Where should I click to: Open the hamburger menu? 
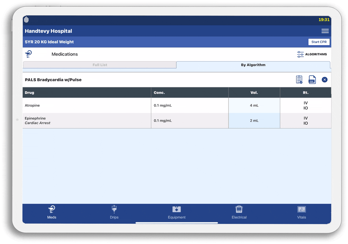coord(325,31)
